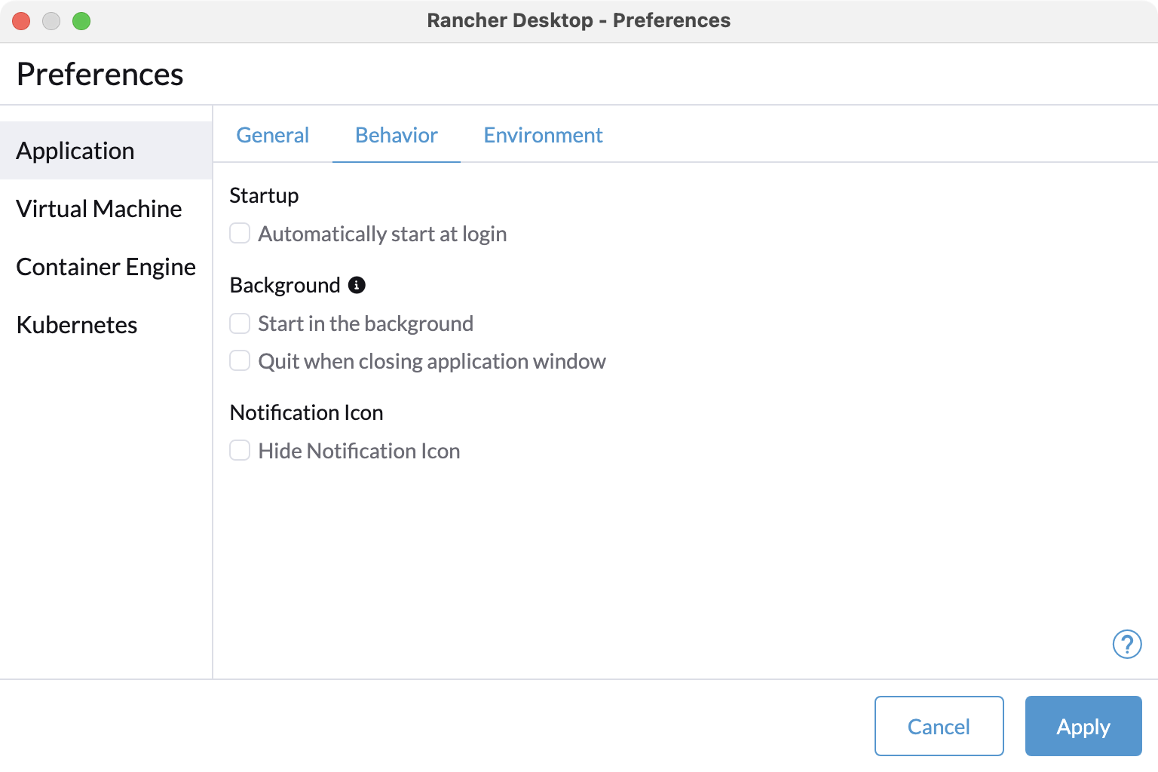This screenshot has height=772, width=1158.
Task: Minimize window using the gray title bar button
Action: point(51,21)
